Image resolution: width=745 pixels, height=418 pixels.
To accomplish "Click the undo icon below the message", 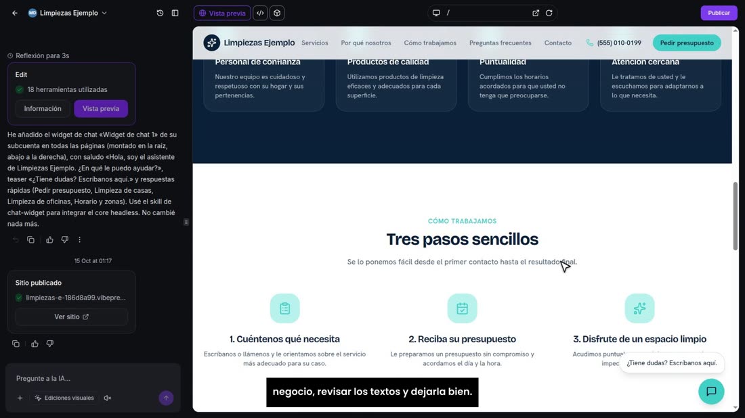I will pos(16,239).
